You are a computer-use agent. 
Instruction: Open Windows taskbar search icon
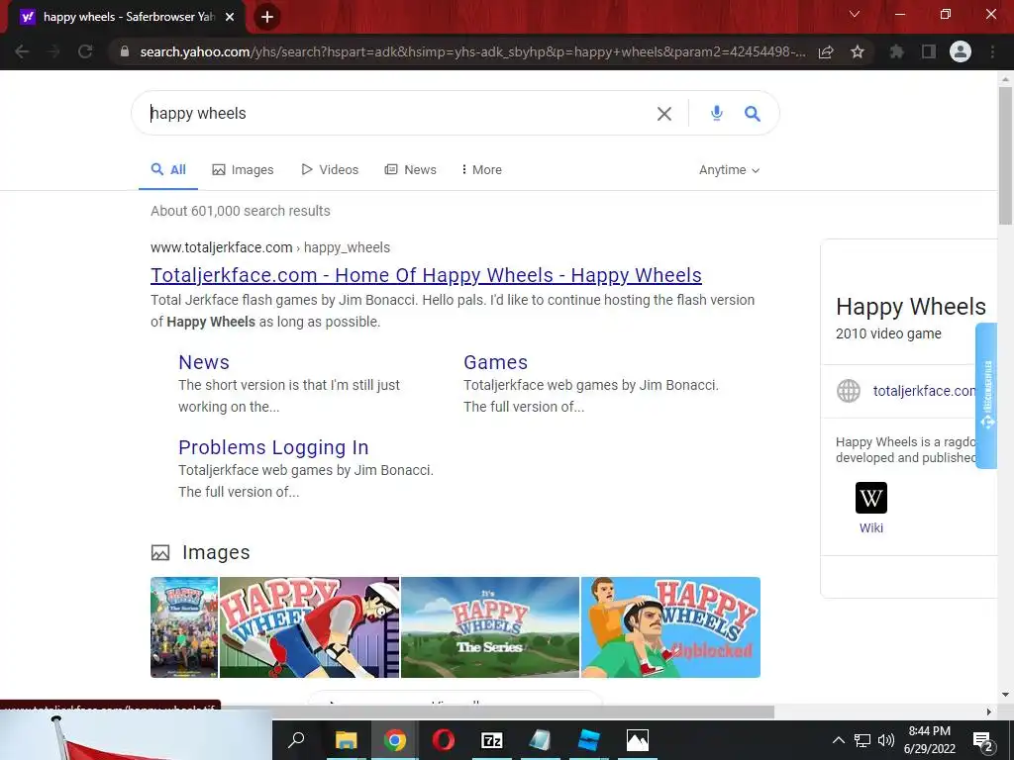coord(296,740)
